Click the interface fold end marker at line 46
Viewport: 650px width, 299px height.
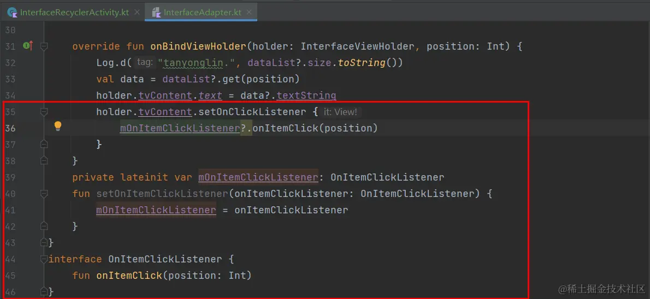(x=44, y=291)
